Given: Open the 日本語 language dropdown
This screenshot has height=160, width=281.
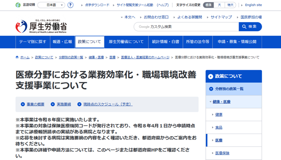Looking at the screenshot, I should pyautogui.click(x=51, y=5).
